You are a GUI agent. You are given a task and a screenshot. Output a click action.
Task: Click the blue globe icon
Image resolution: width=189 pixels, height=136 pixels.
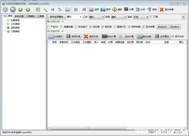coord(13,10)
